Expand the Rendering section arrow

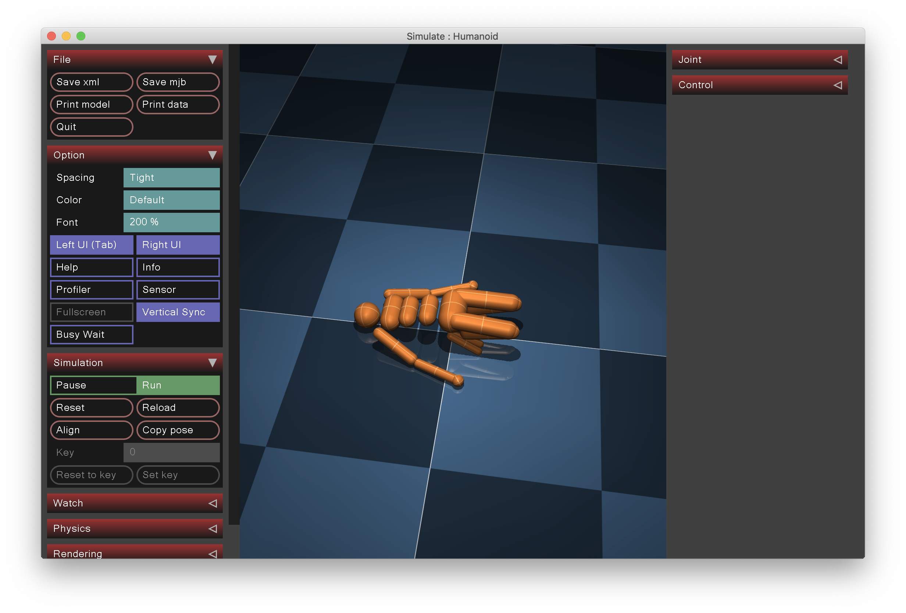click(213, 553)
